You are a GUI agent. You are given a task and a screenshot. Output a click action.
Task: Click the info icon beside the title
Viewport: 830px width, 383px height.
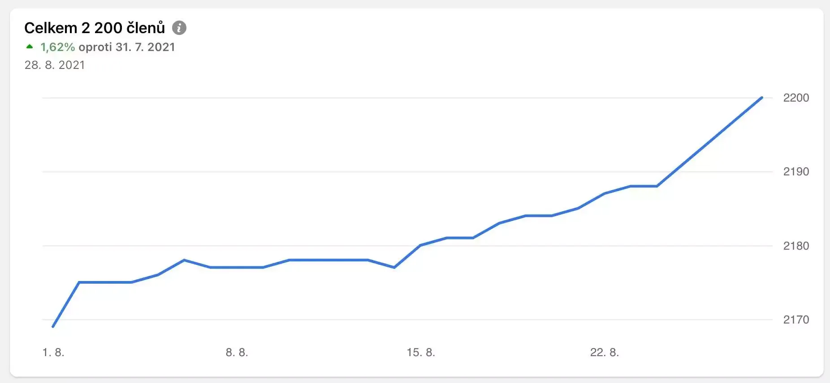coord(179,28)
